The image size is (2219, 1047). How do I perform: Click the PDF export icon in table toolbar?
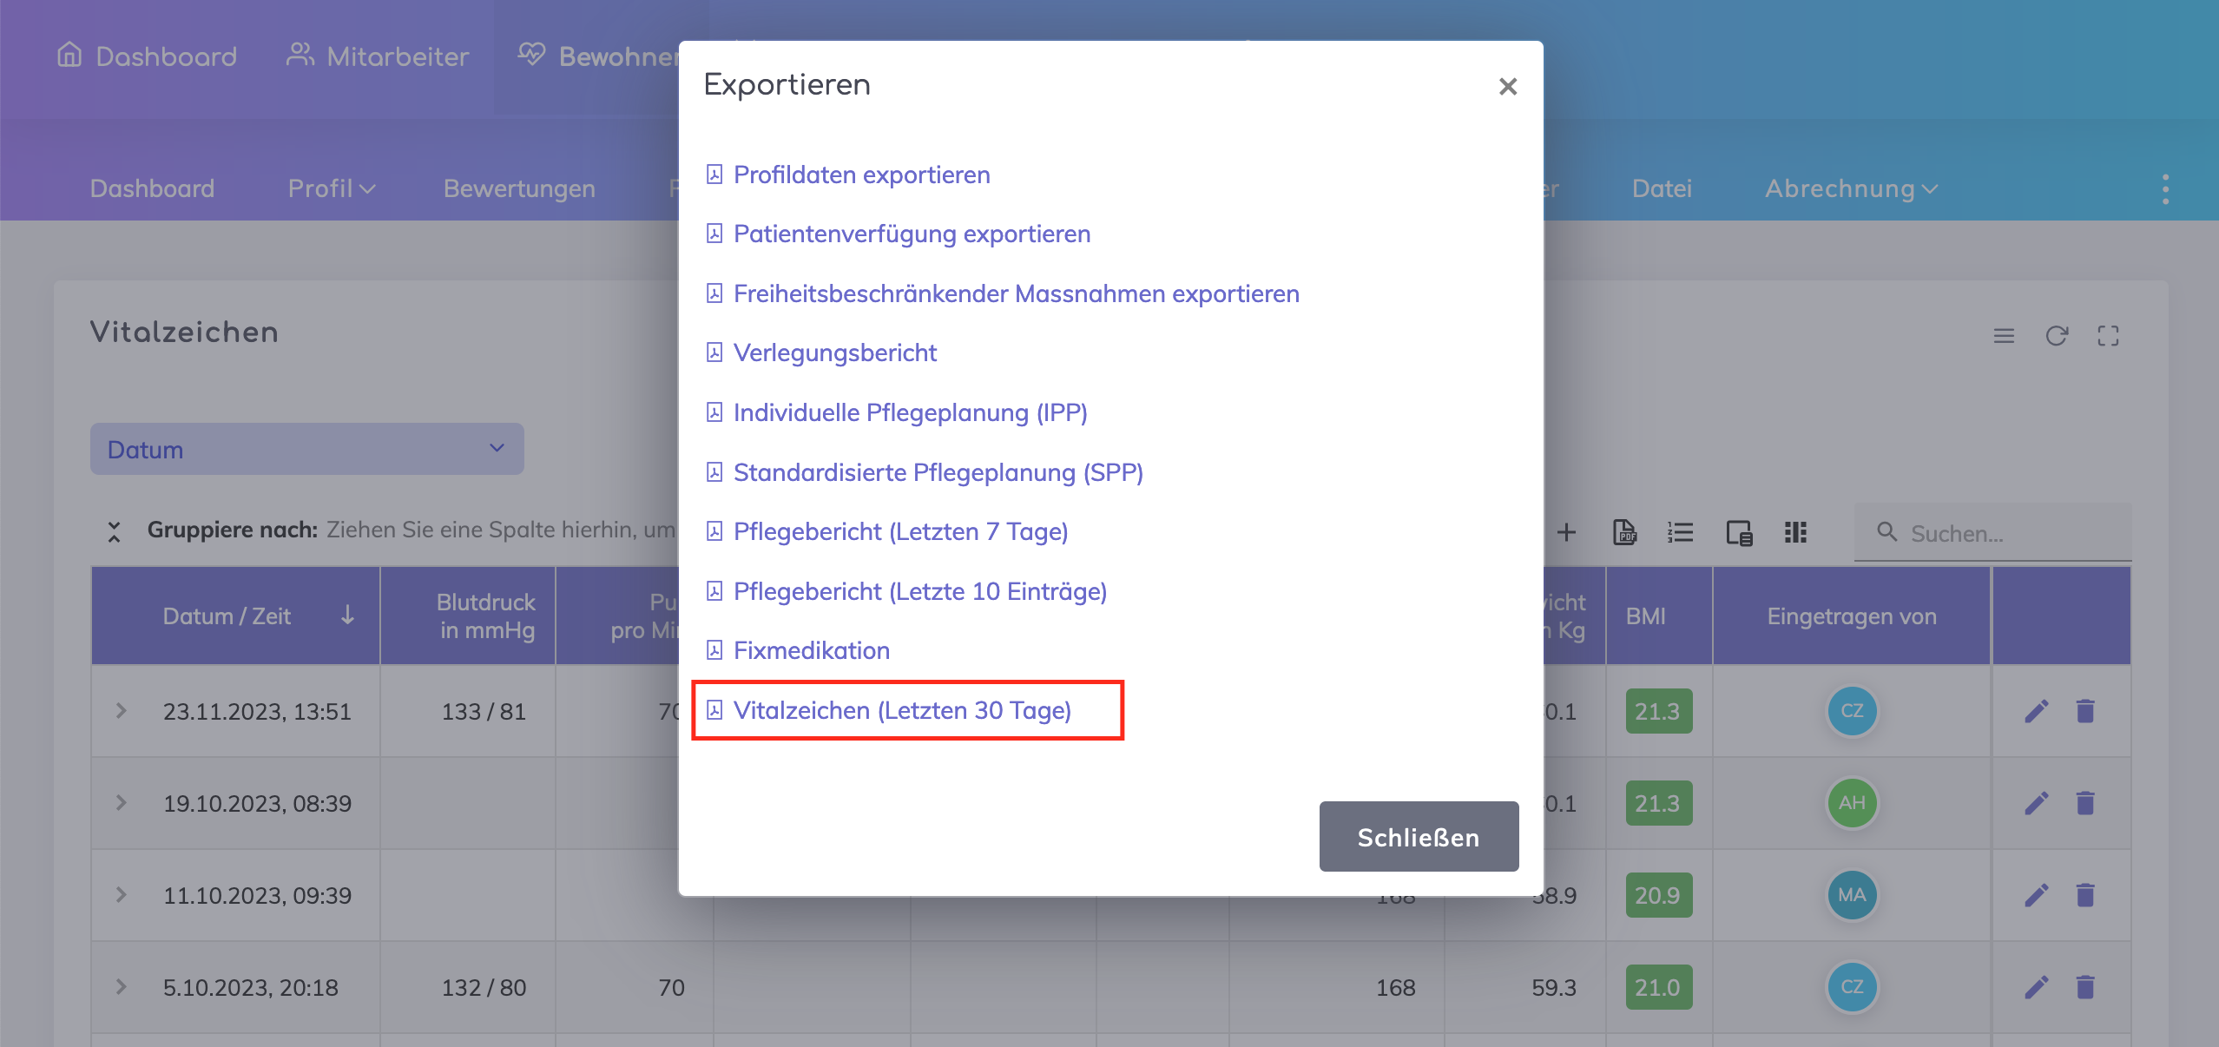(1623, 532)
